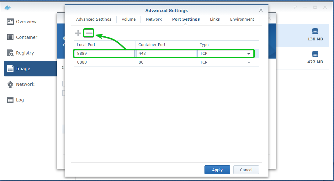Click the minus icon to remove selected port
334x181 pixels.
click(x=89, y=33)
